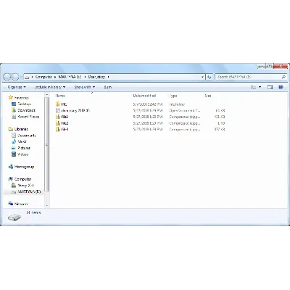The height and width of the screenshot is (290, 290).
Task: Sort by the Size column header
Action: pyautogui.click(x=208, y=96)
